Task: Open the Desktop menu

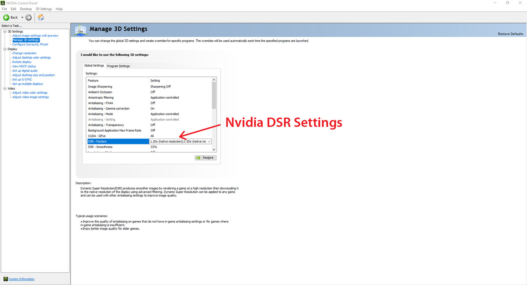Action: point(26,9)
